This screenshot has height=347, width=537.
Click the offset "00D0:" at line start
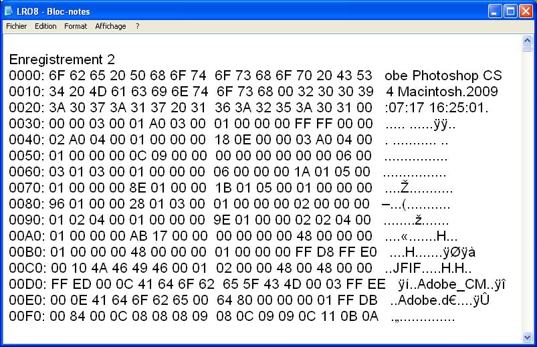point(27,284)
